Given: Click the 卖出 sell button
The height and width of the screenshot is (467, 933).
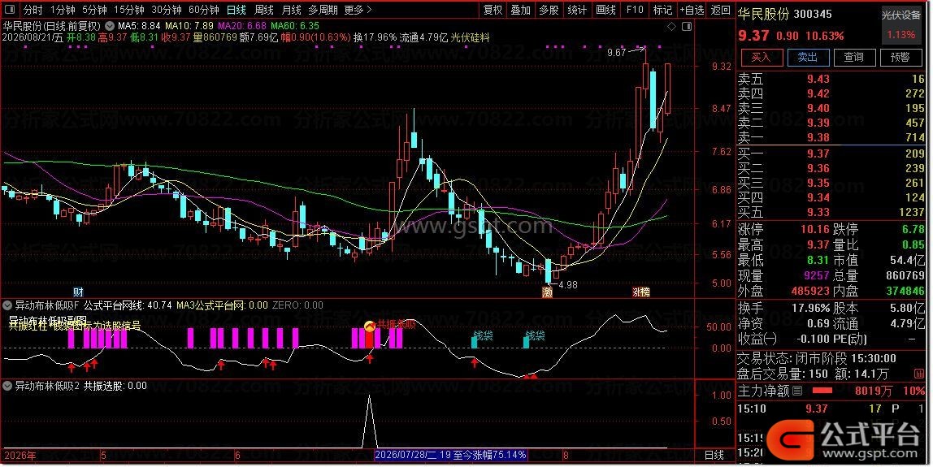Looking at the screenshot, I should pyautogui.click(x=808, y=57).
